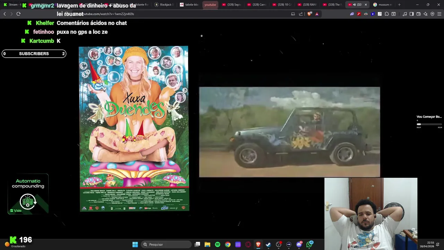Open a new browser tab with plus
Screen dimensions: 444x250
(399, 5)
